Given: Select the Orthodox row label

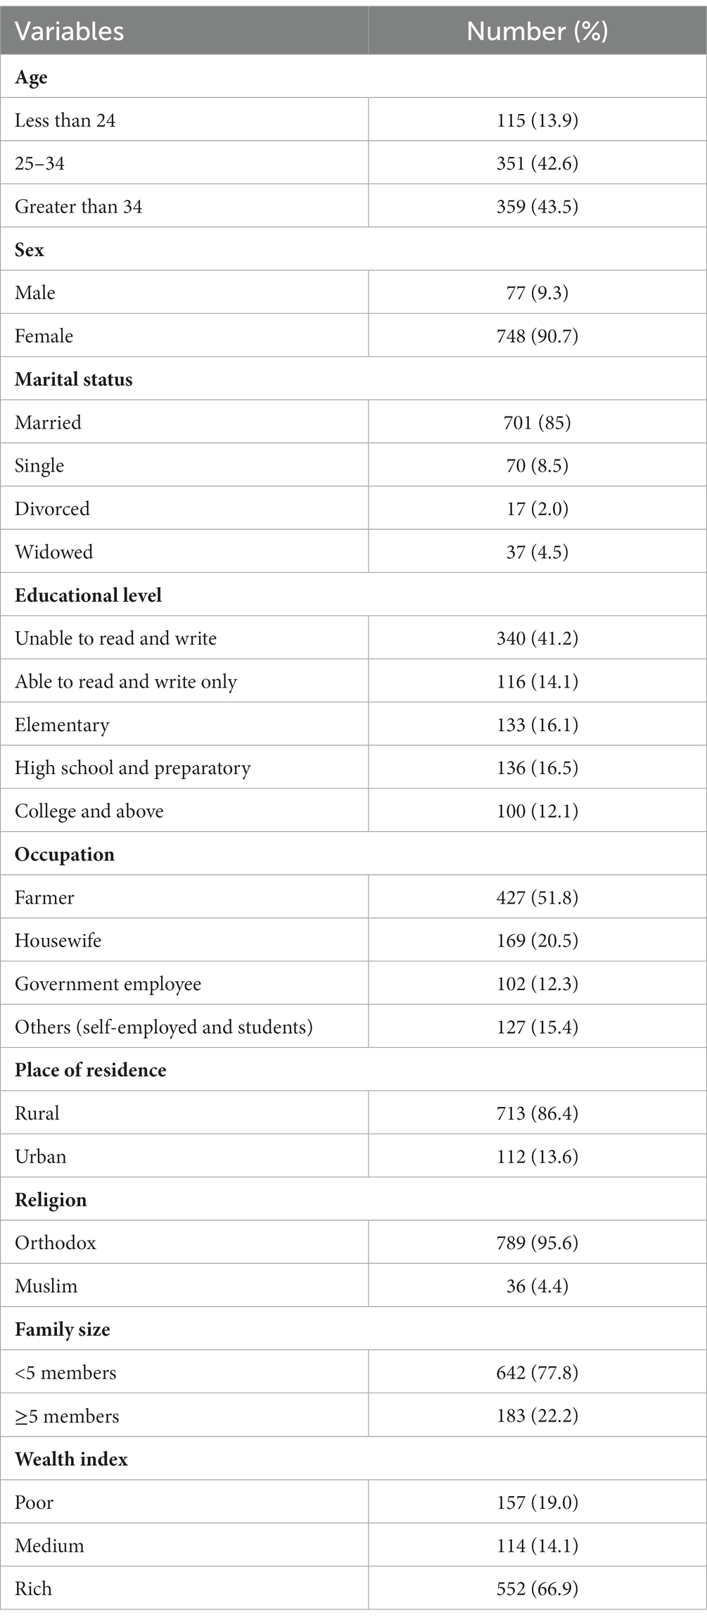Looking at the screenshot, I should pos(55,1243).
